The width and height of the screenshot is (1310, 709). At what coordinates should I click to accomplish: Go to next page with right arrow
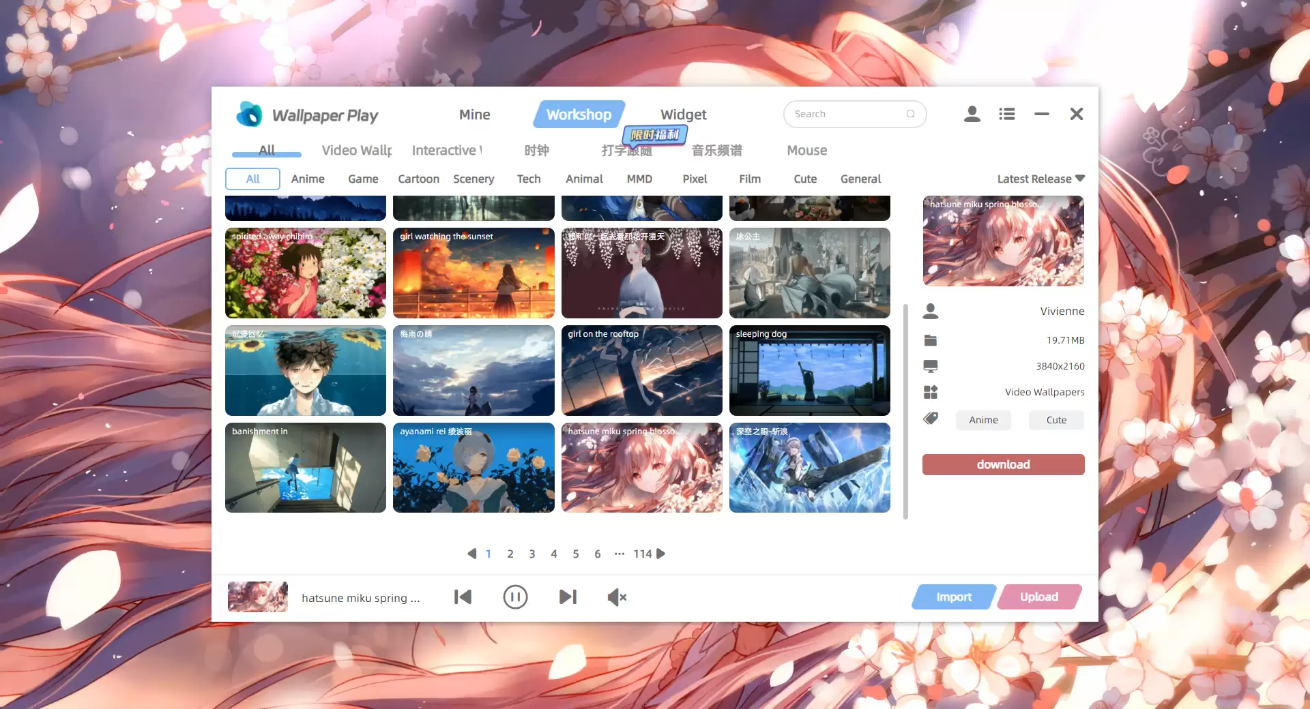660,554
